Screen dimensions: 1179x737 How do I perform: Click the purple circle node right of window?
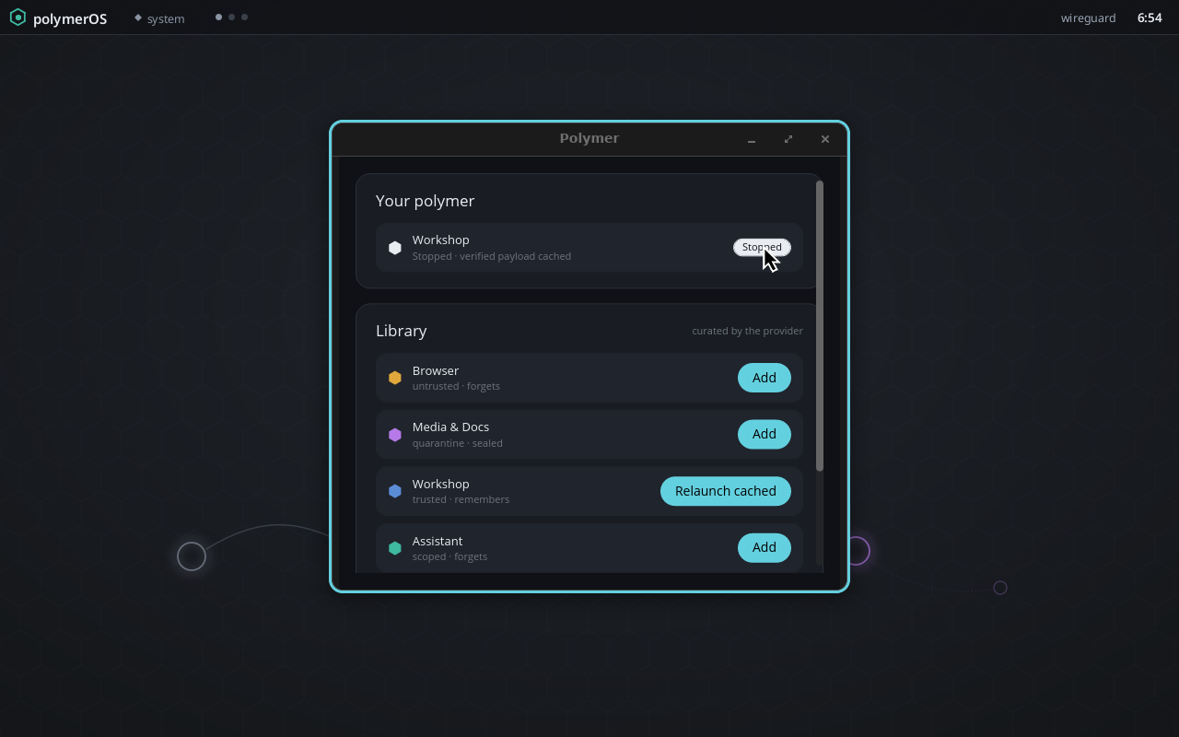[858, 551]
